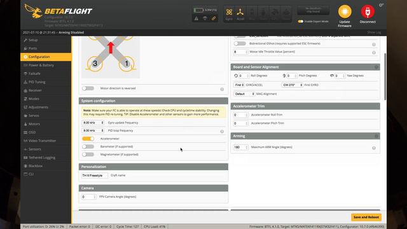Click the Video Transmitter tab icon
This screenshot has height=229, width=407.
[25, 141]
